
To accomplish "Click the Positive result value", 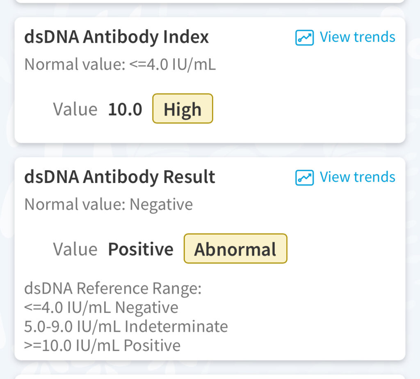I will pyautogui.click(x=141, y=249).
